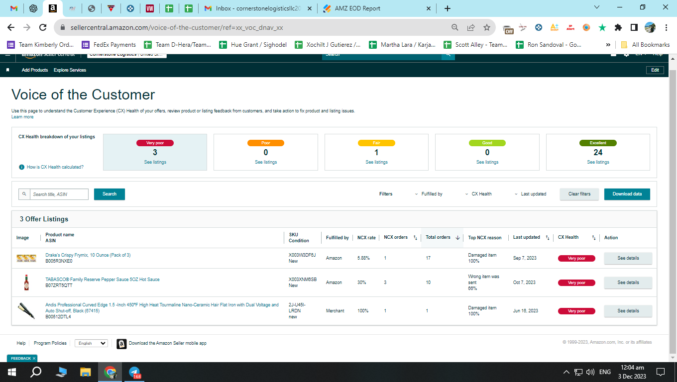This screenshot has width=677, height=382.
Task: See listings under the Fair card
Action: [376, 162]
